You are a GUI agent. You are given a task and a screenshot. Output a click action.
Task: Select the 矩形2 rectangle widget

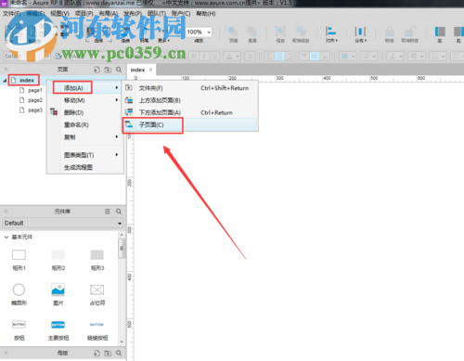click(x=58, y=260)
